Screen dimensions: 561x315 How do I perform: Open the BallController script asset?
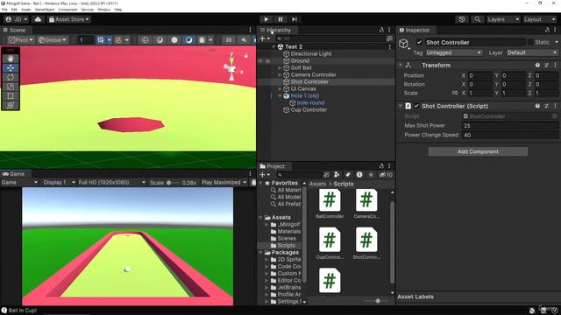point(330,204)
